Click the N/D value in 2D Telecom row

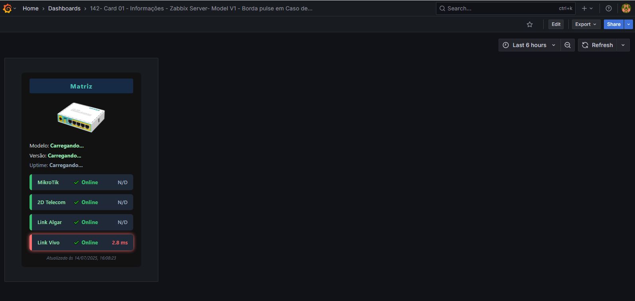point(122,203)
